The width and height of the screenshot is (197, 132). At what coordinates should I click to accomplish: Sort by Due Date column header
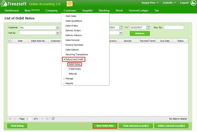click(165, 41)
